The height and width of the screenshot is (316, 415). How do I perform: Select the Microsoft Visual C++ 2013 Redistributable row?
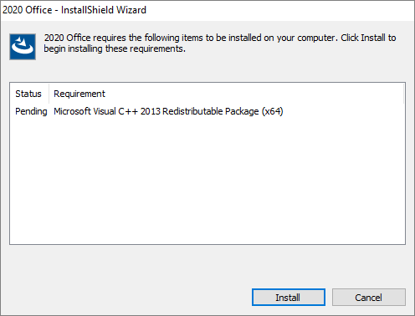click(207, 111)
